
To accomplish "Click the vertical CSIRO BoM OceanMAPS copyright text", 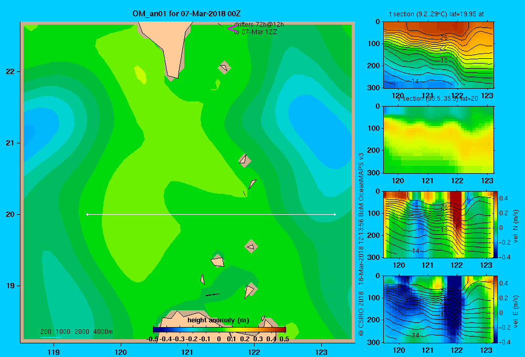I will coord(361,244).
